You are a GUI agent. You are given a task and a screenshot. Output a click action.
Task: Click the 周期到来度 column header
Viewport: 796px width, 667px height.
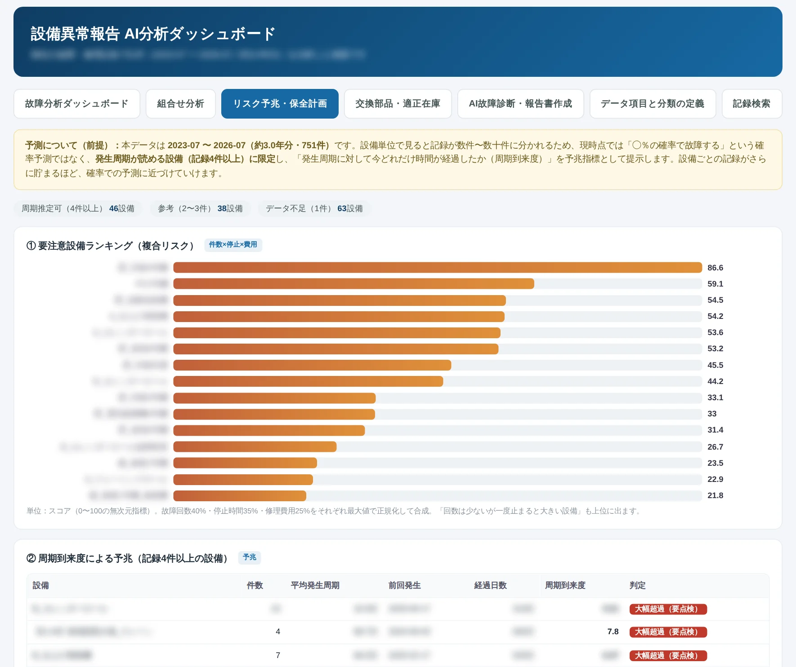point(565,585)
